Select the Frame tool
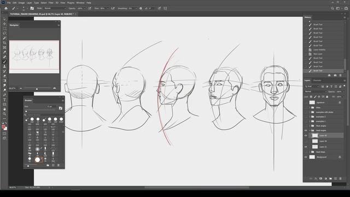The width and height of the screenshot is (350, 197). 4,48
